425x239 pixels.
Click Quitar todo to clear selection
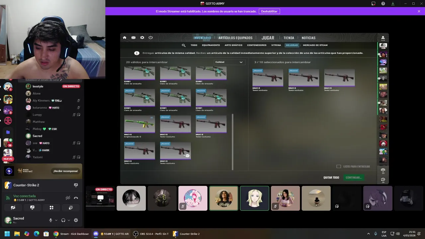tap(331, 178)
